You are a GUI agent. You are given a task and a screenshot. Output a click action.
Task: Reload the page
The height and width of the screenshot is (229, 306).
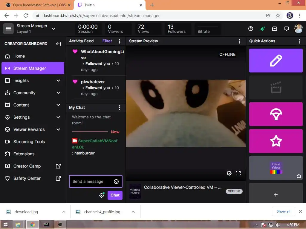pyautogui.click(x=26, y=16)
